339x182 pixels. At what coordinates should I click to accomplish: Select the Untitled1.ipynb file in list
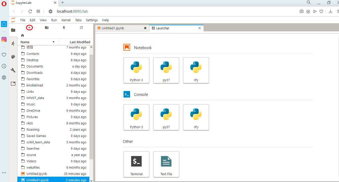point(54,180)
